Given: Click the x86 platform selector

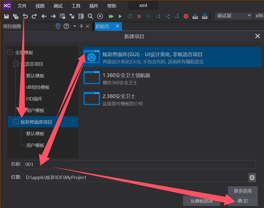Looking at the screenshot, I should (259, 16).
